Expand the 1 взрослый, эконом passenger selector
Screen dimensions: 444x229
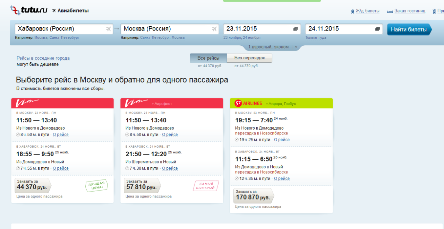273,47
